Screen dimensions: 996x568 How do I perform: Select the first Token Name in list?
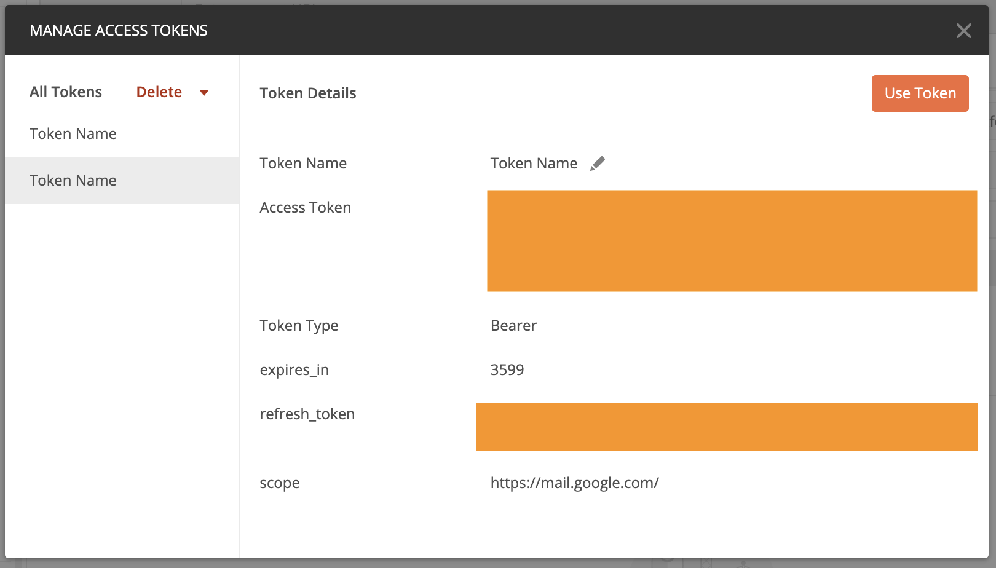click(x=73, y=134)
